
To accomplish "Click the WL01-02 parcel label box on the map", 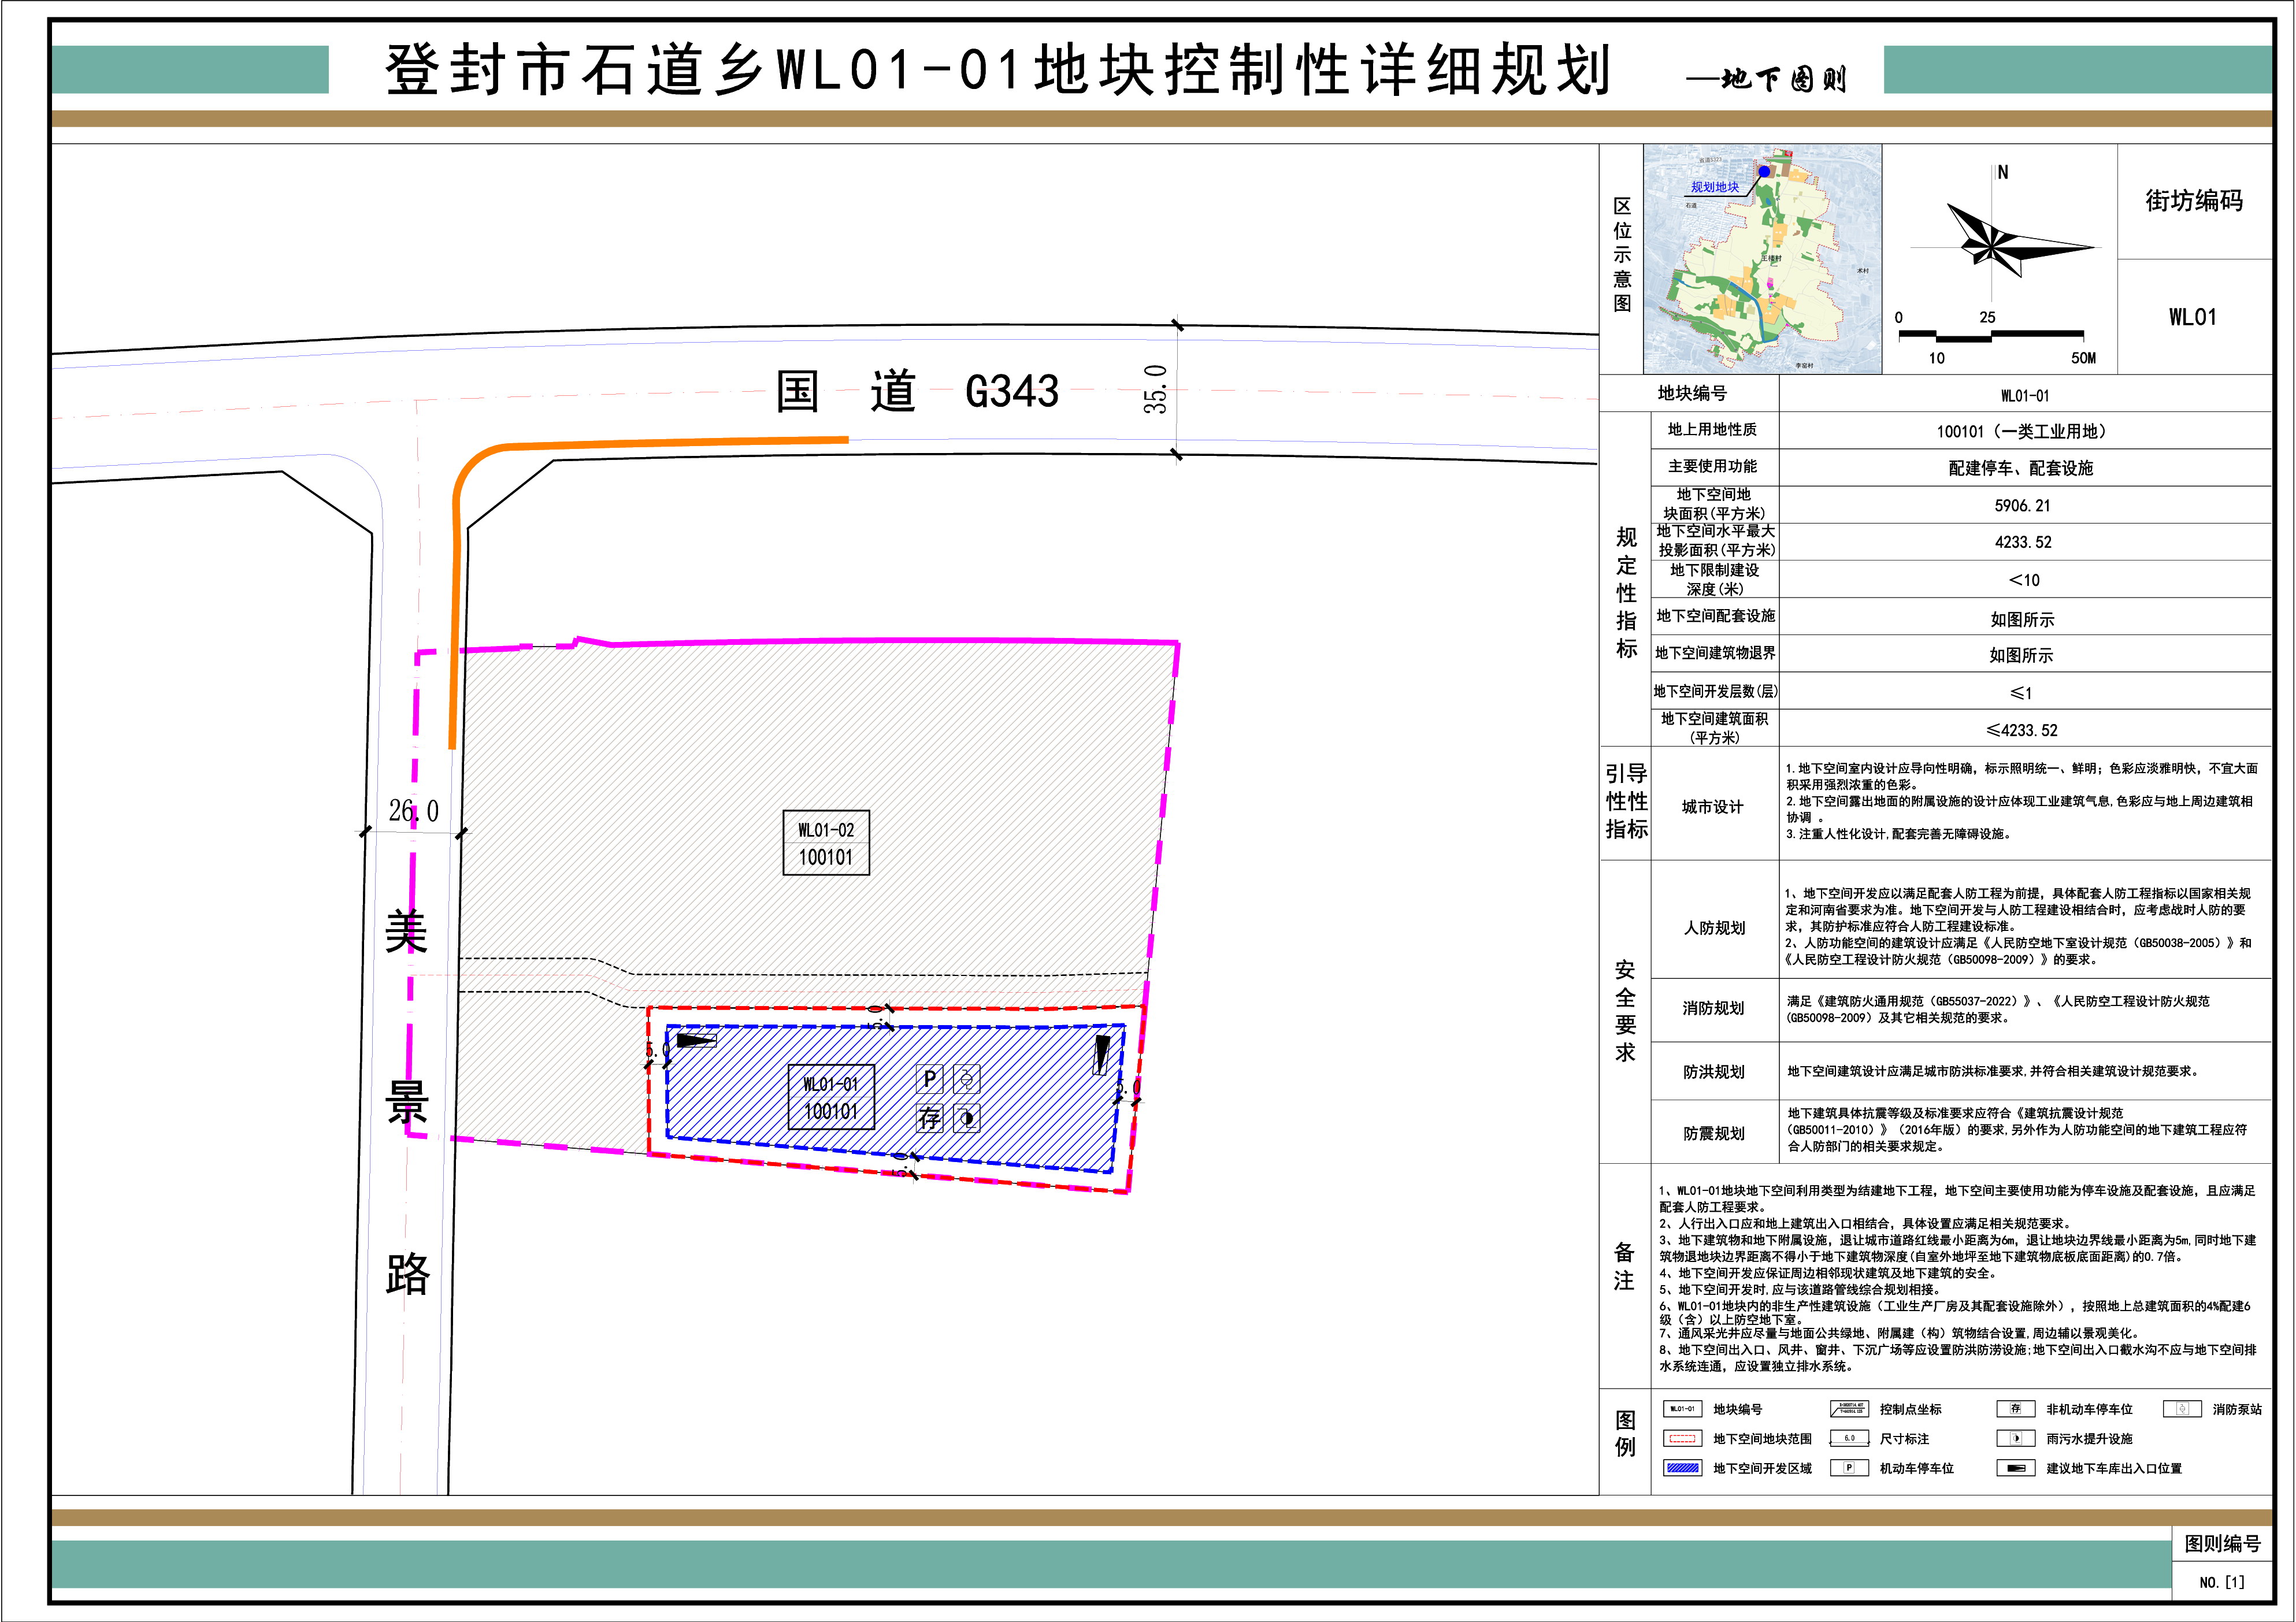I will click(x=826, y=843).
